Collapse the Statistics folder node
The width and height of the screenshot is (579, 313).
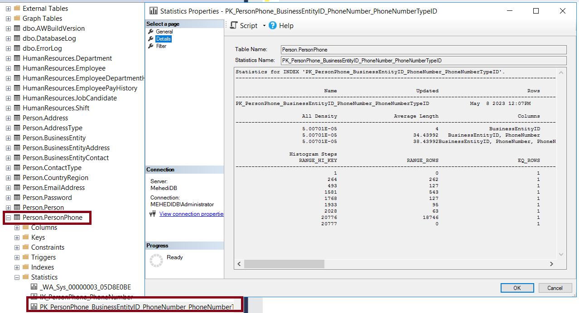pos(17,277)
